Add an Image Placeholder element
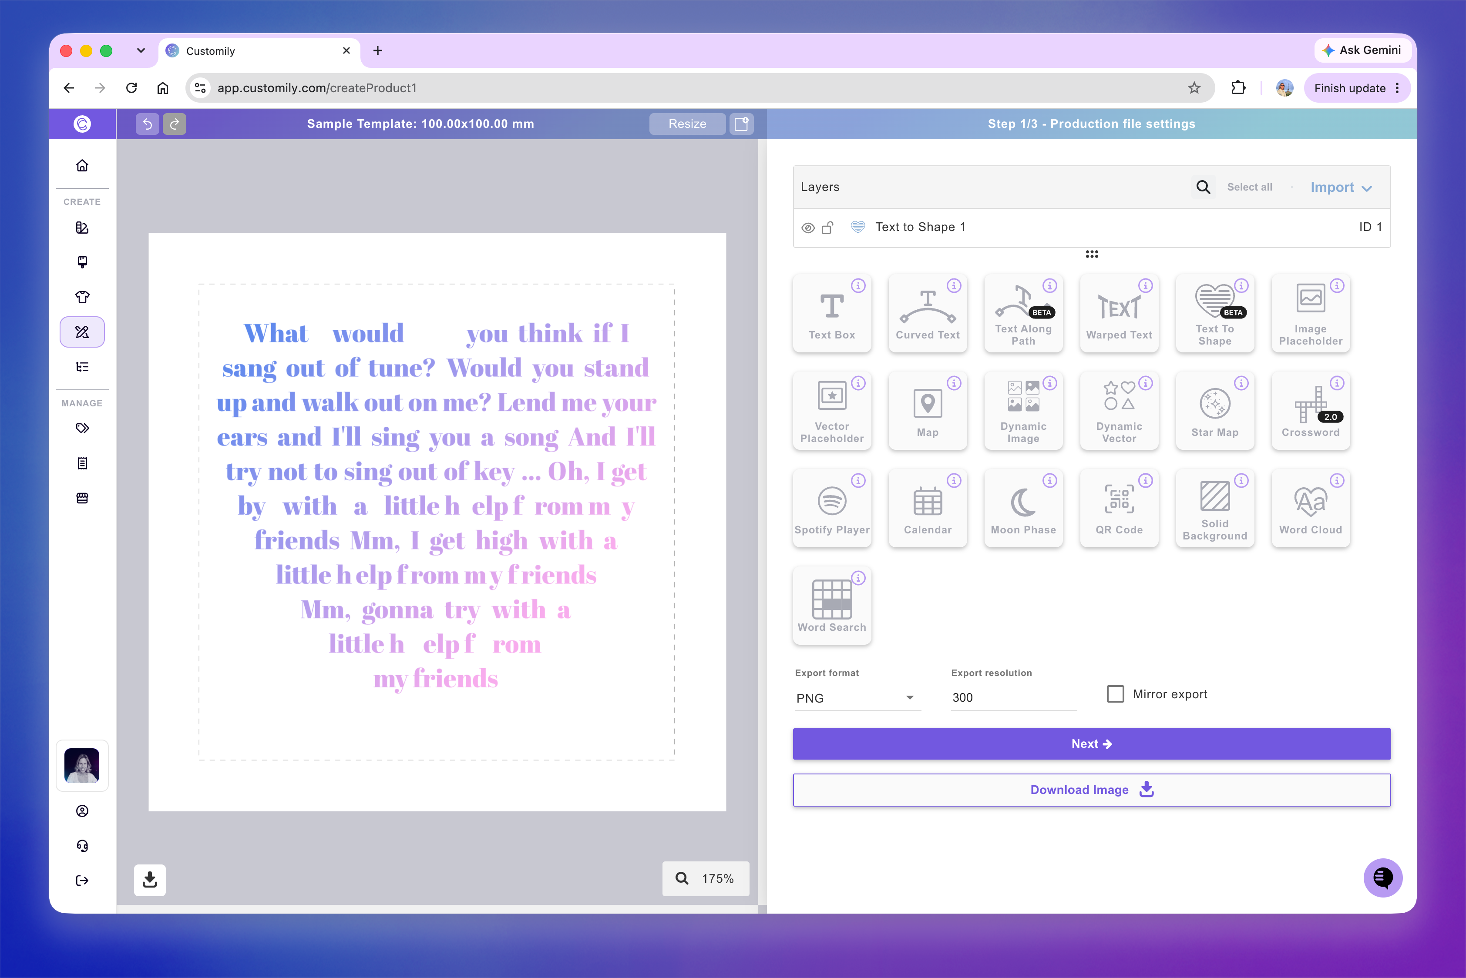Screen dimensions: 1466x978 coord(1311,314)
